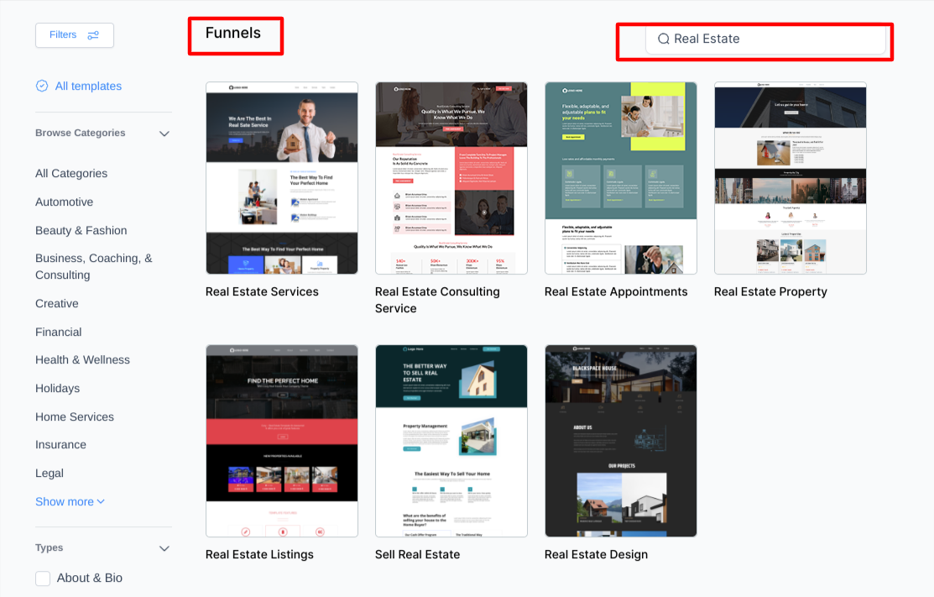
Task: Open Real Estate Services template thumbnail
Action: click(x=282, y=178)
